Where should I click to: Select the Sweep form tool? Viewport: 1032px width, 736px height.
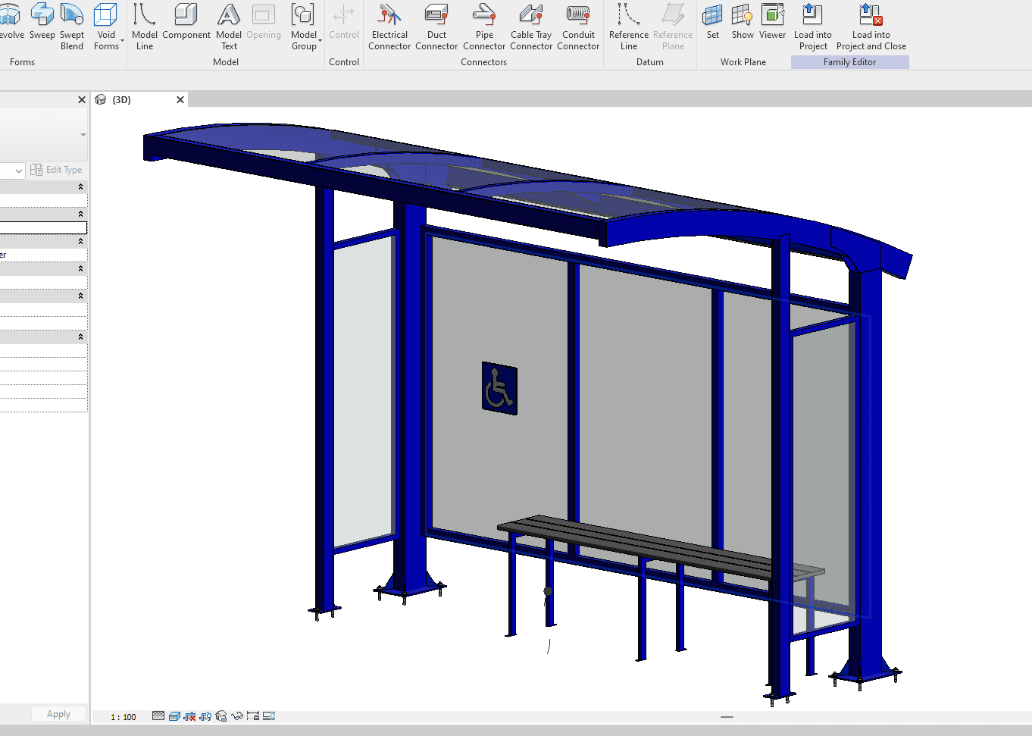pyautogui.click(x=42, y=23)
